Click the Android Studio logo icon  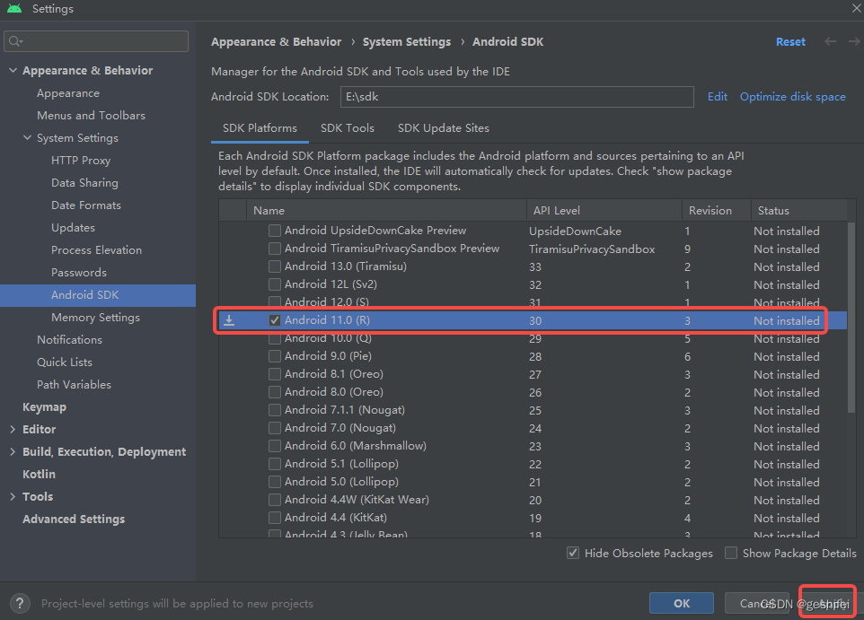coord(14,8)
